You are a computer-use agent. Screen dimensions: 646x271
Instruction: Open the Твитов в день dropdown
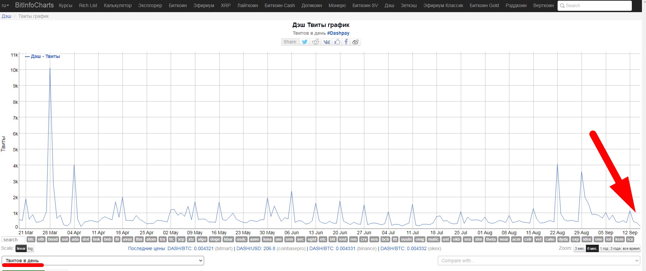(x=103, y=261)
